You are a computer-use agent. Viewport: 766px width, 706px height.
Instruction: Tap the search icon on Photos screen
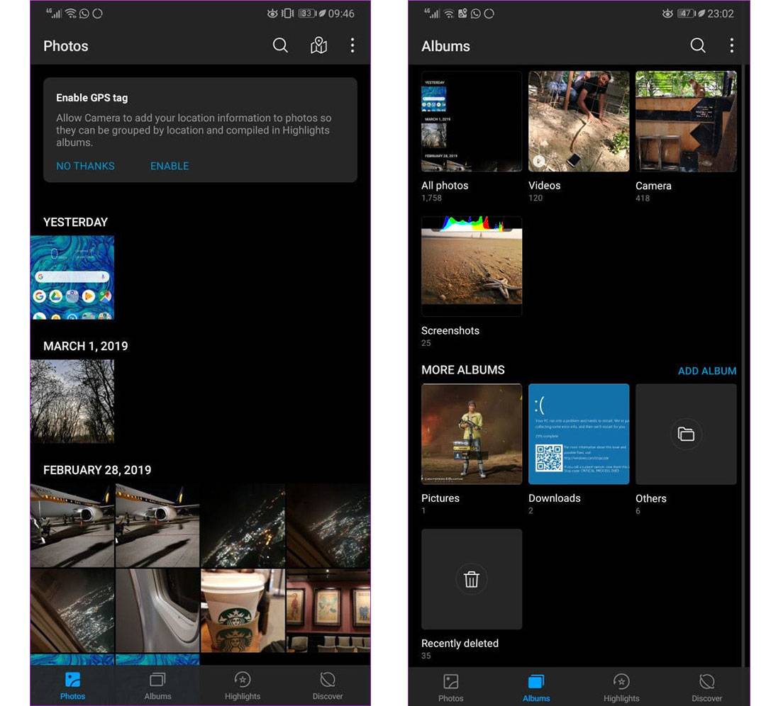tap(280, 45)
